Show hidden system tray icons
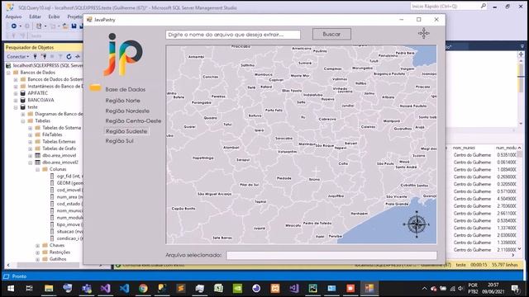Screen dimensions: 529x297 [424, 289]
